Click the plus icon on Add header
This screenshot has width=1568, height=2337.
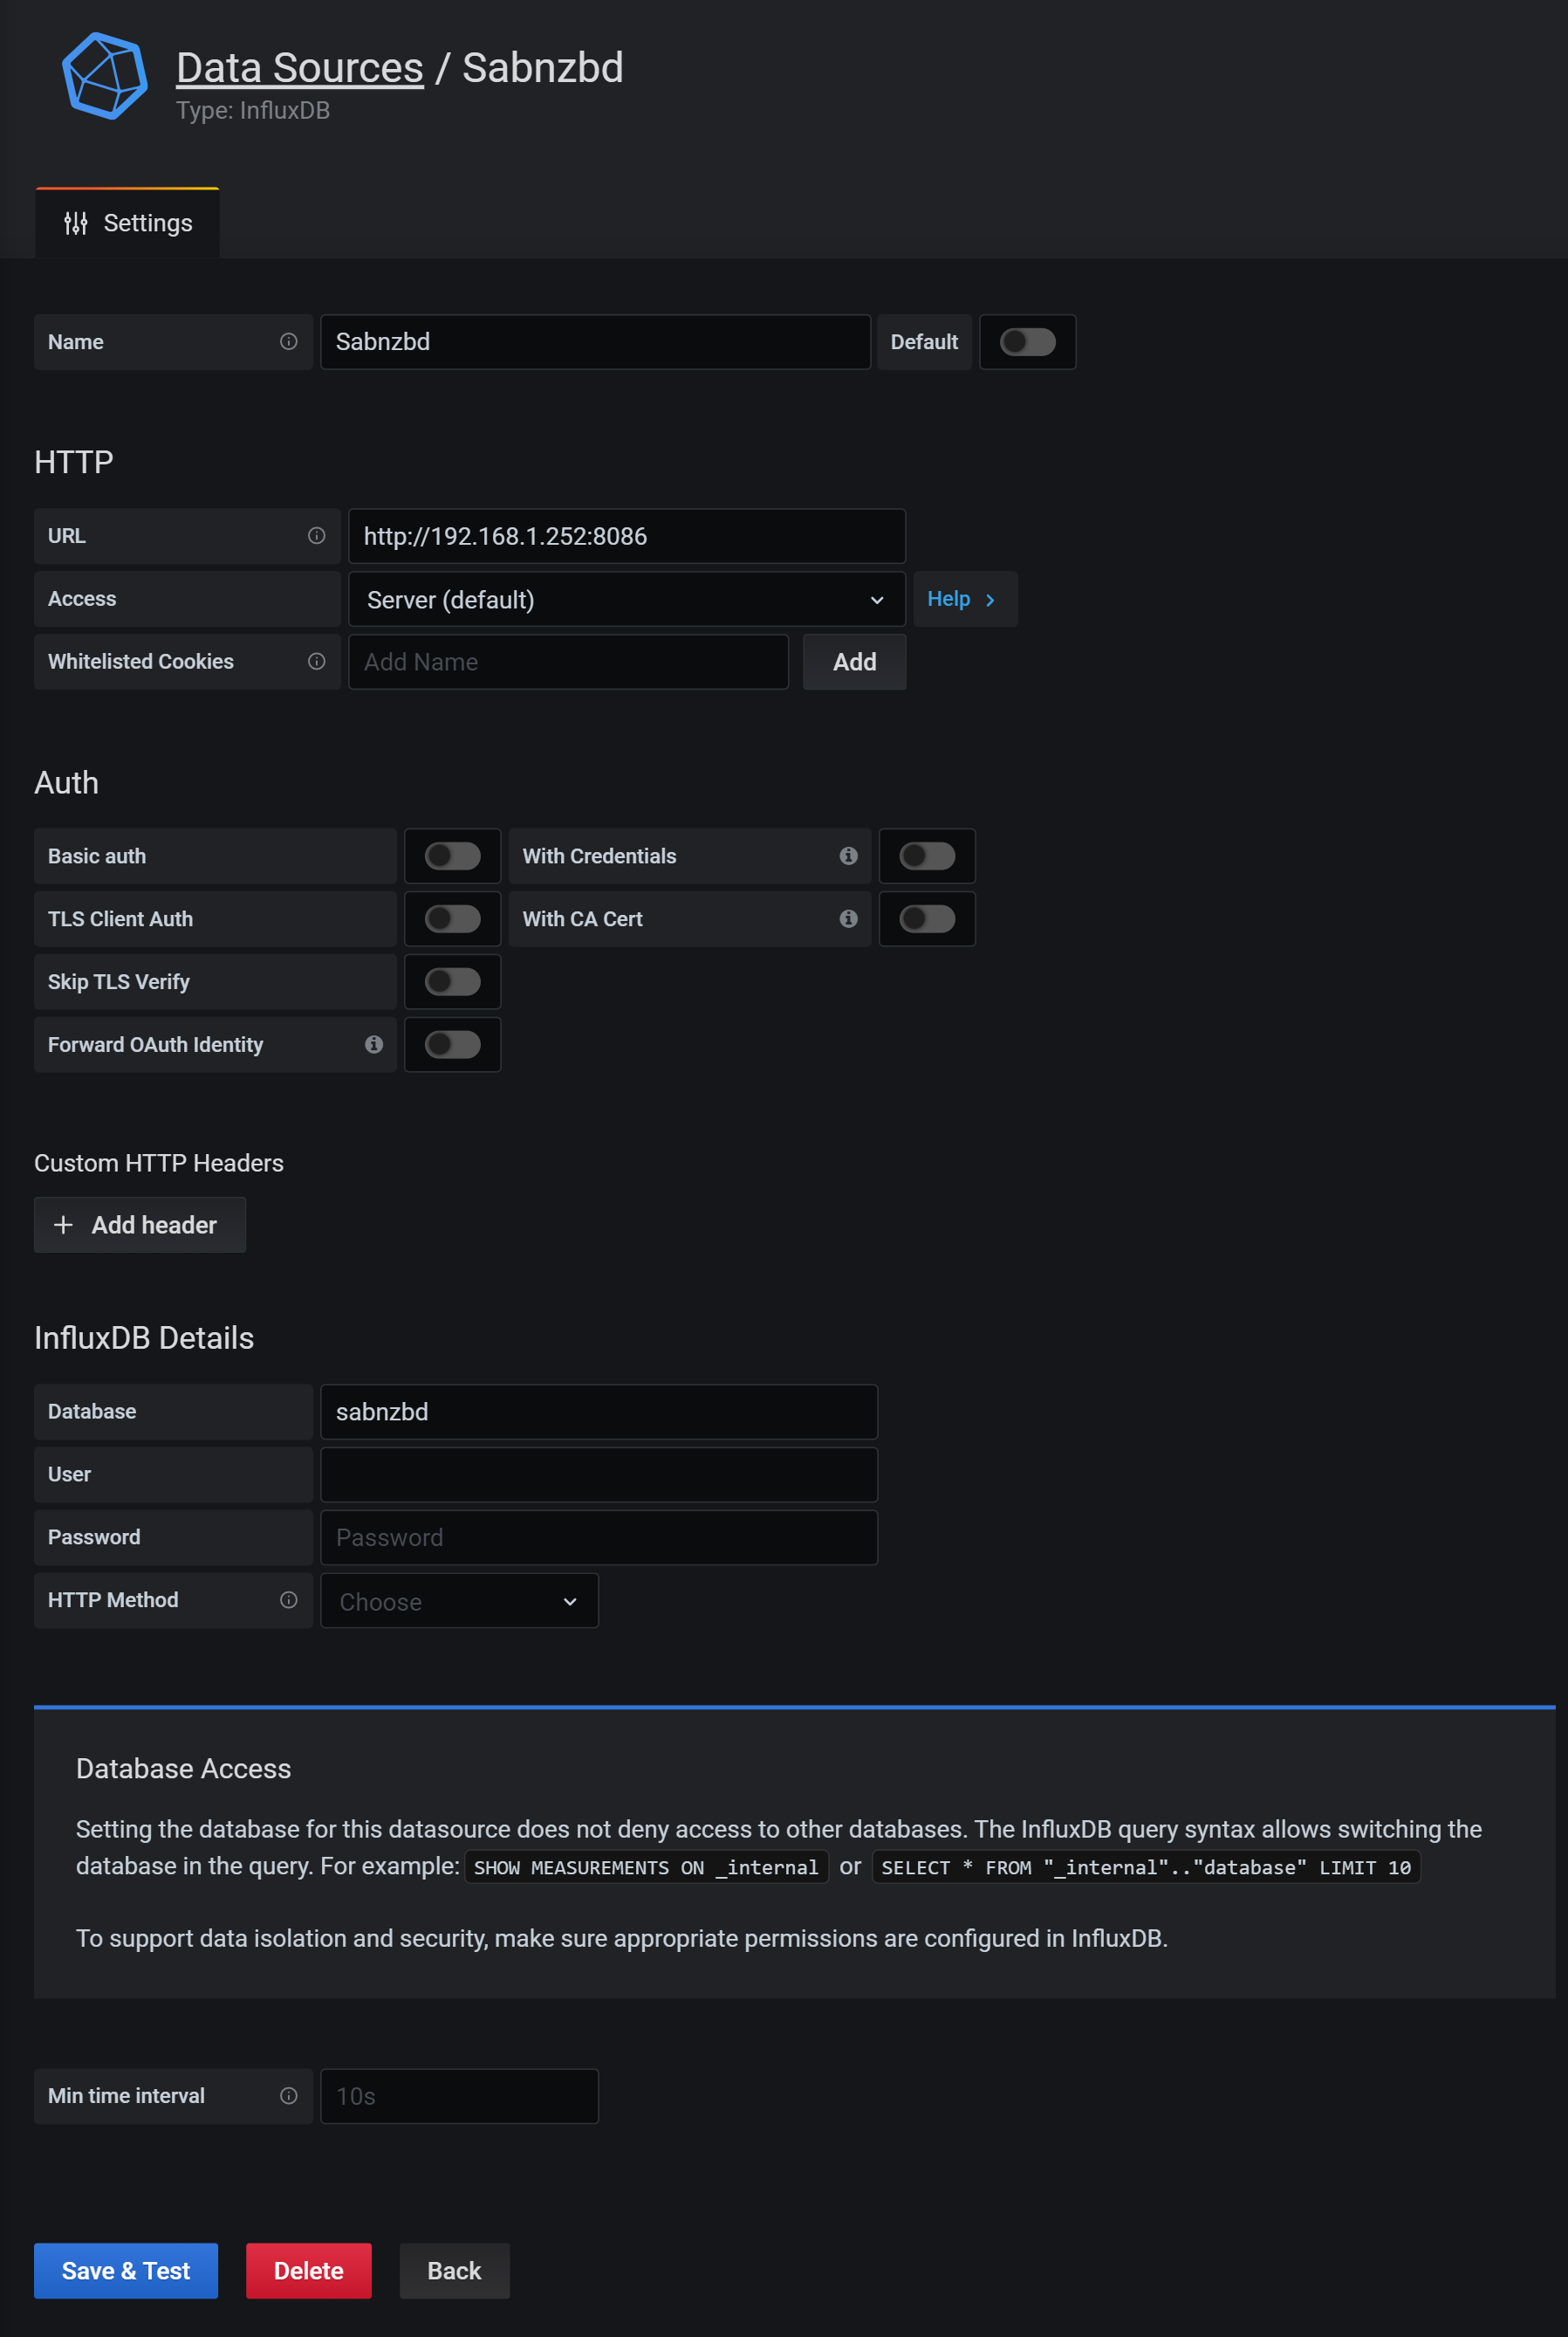(63, 1226)
